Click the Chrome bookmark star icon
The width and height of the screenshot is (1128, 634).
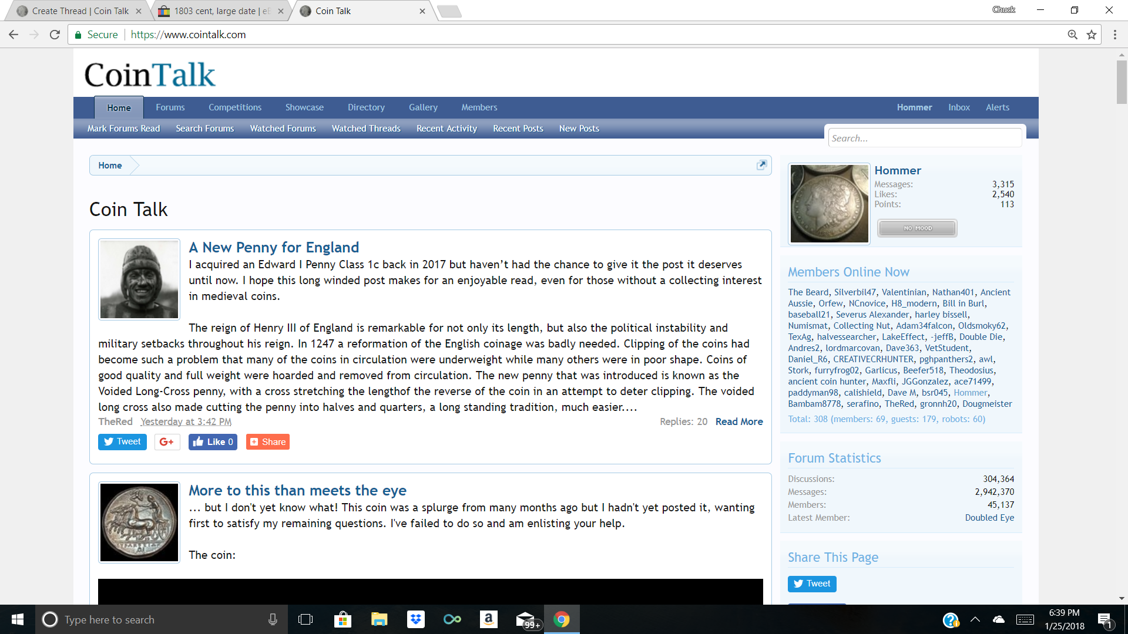coord(1092,35)
